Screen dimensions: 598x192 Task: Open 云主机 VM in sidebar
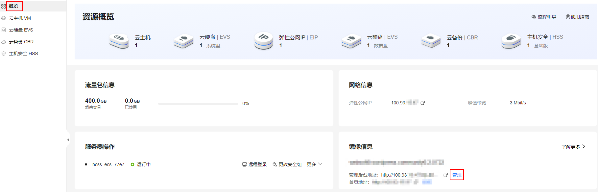(x=20, y=18)
